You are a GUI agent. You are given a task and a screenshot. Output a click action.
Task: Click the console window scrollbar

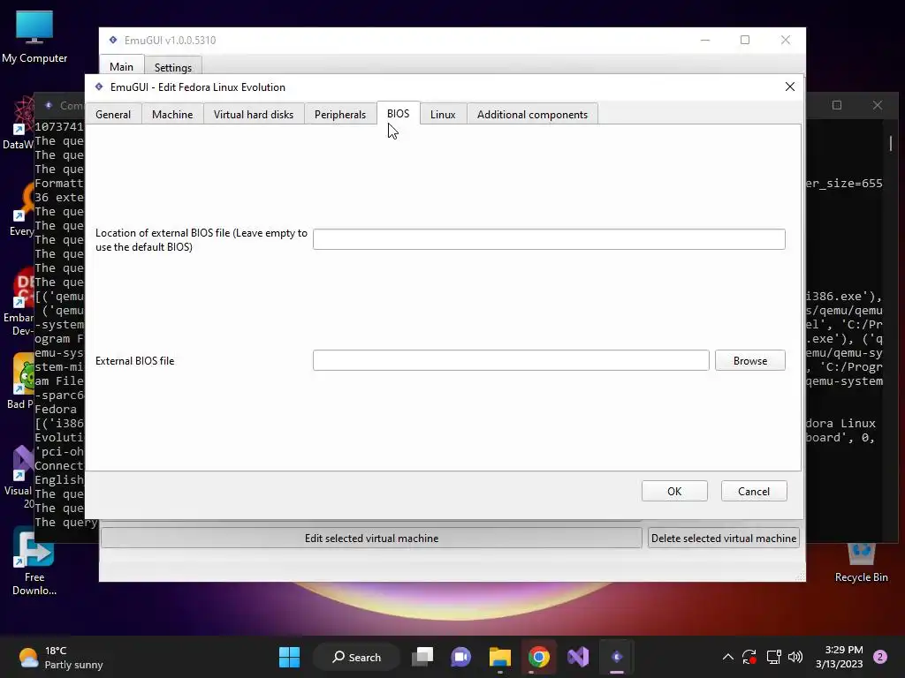[x=891, y=143]
